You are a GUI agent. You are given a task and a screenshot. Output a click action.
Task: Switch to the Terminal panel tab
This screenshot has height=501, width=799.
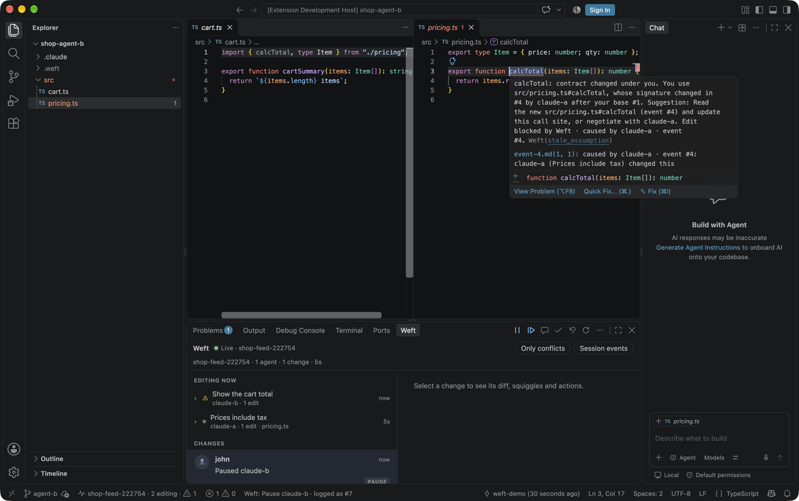(x=349, y=330)
